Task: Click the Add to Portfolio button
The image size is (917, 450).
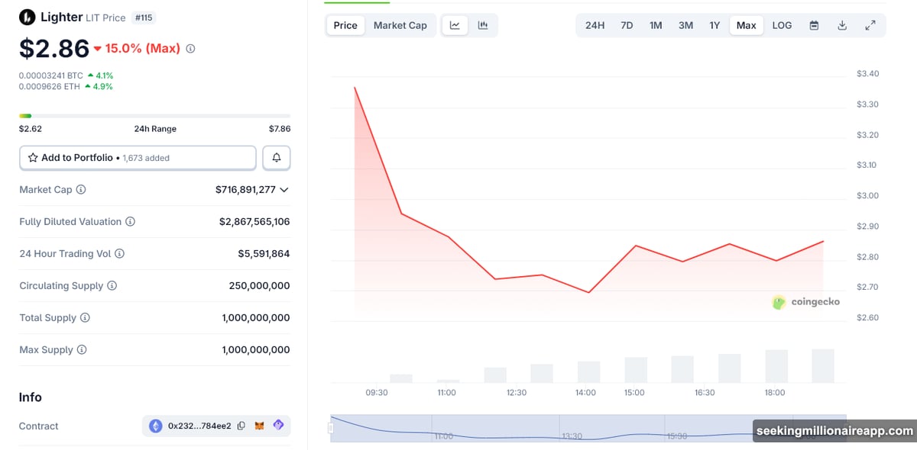Action: click(x=138, y=157)
